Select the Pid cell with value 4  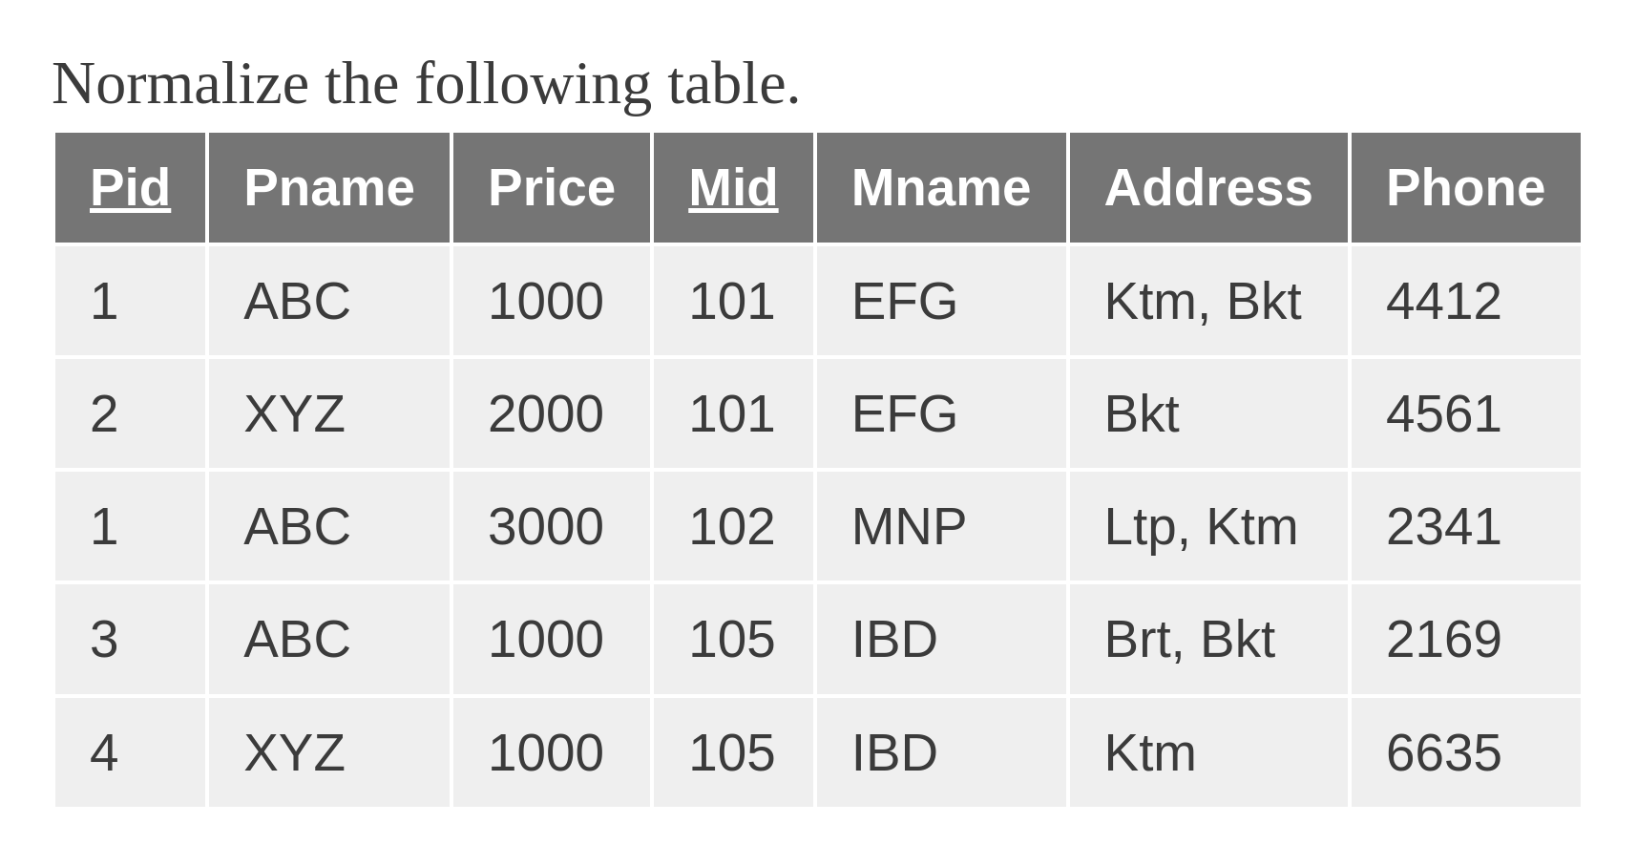[x=130, y=752]
